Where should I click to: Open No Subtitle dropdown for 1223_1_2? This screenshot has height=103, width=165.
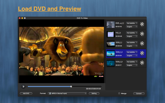click(x=132, y=52)
